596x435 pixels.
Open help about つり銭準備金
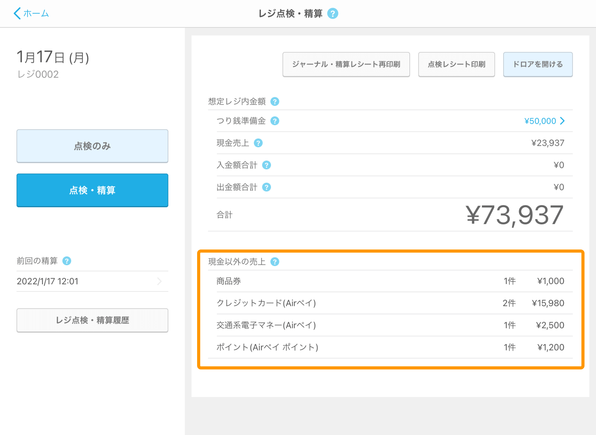(274, 121)
